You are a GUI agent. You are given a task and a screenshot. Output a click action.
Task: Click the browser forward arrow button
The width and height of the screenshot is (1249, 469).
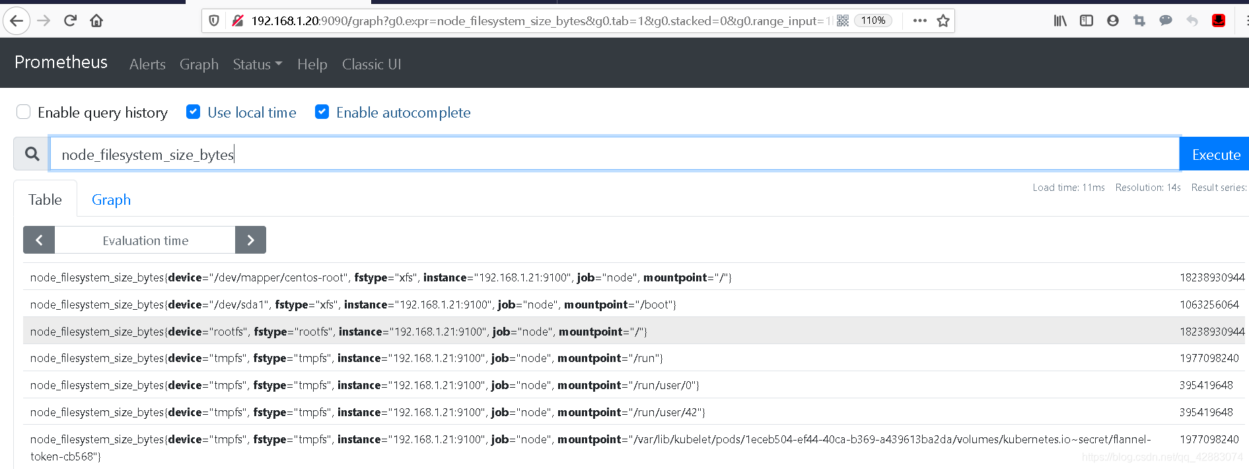44,21
